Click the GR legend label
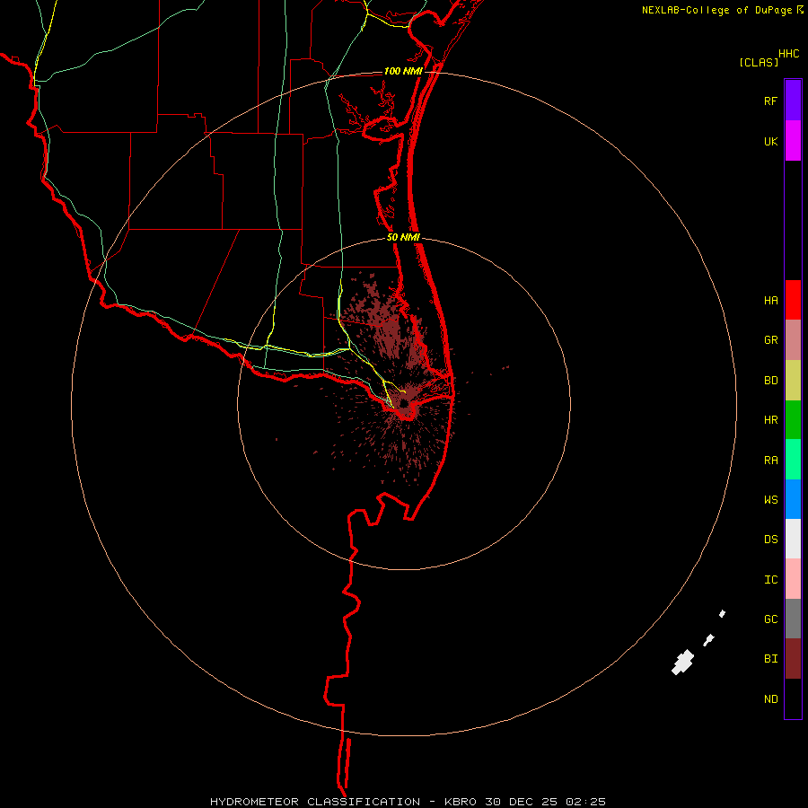The image size is (808, 808). [770, 340]
